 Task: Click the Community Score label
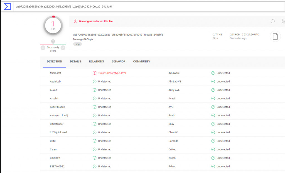click(53, 49)
